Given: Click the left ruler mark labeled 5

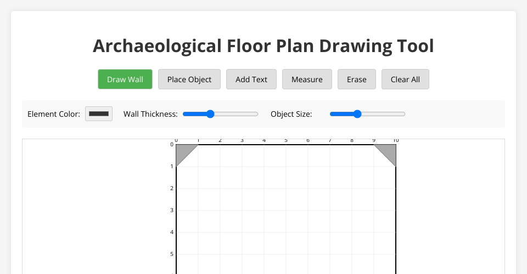Looking at the screenshot, I should pyautogui.click(x=172, y=254).
